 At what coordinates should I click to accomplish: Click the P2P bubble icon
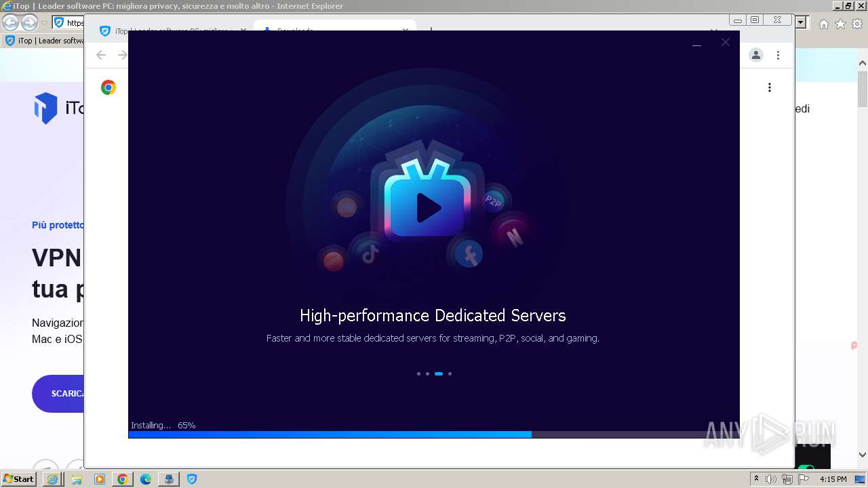pos(493,201)
